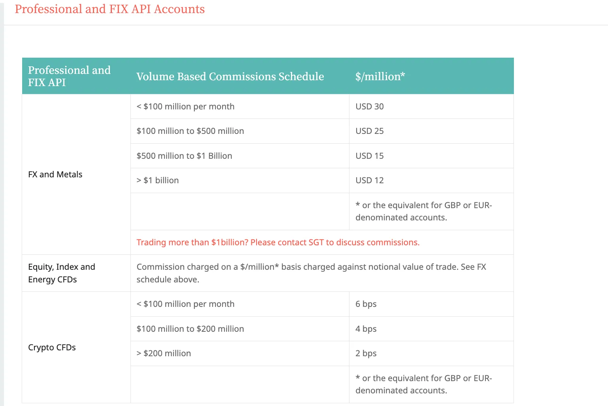Image resolution: width=608 pixels, height=406 pixels.
Task: Click the > $1 billion volume tier
Action: (158, 180)
